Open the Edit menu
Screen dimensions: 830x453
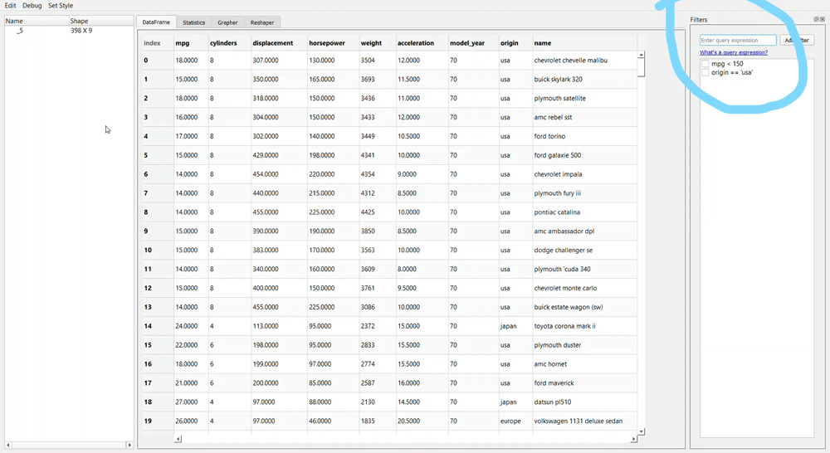click(x=11, y=6)
